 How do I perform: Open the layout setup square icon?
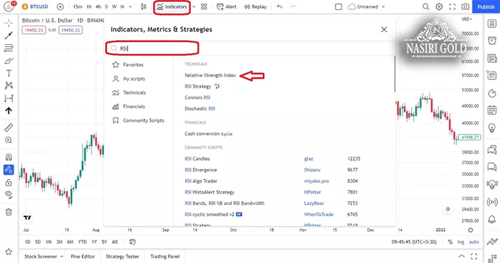click(339, 6)
